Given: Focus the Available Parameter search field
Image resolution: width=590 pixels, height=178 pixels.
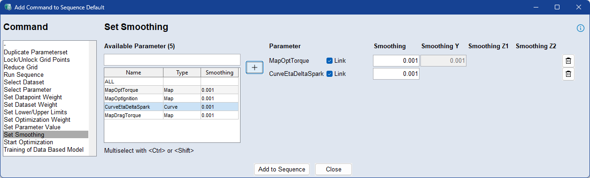Looking at the screenshot, I should pos(172,60).
